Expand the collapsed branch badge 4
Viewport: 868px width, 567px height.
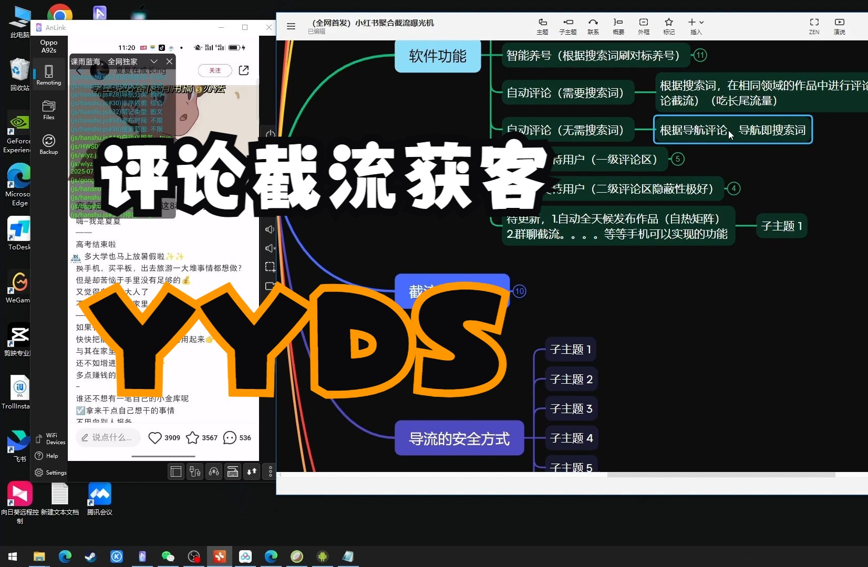point(734,188)
